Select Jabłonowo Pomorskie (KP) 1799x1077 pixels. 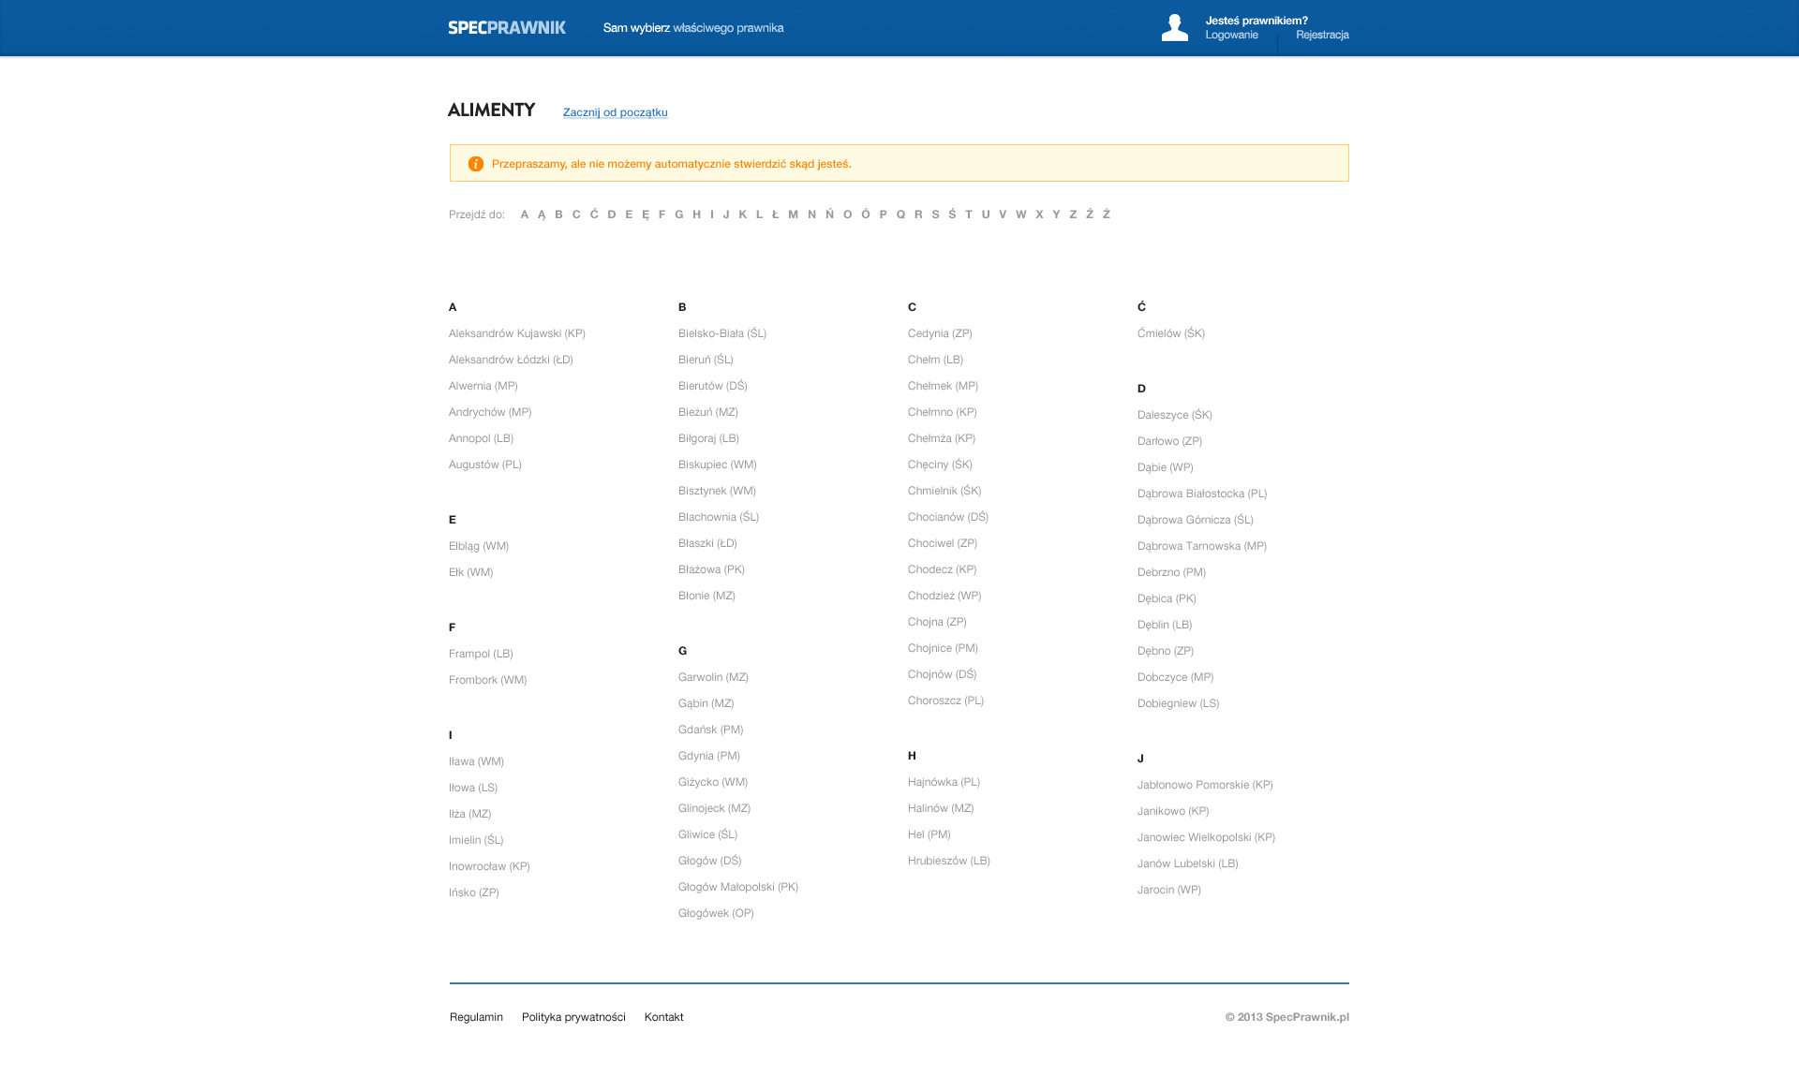[1206, 785]
